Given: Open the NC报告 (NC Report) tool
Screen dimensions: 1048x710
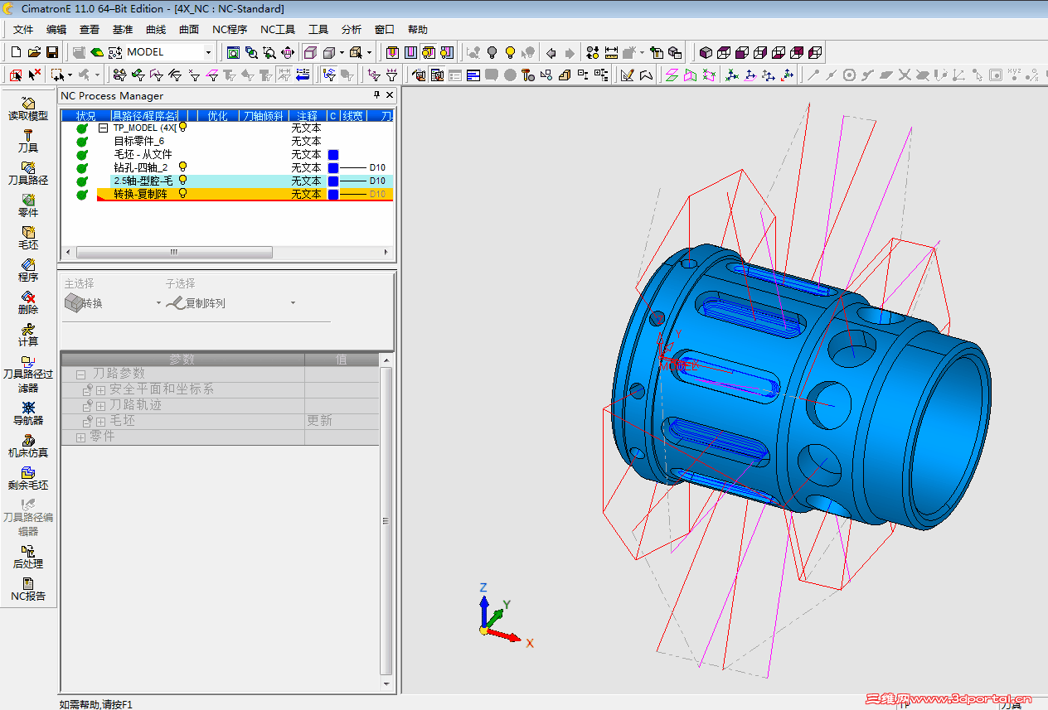Looking at the screenshot, I should (28, 589).
